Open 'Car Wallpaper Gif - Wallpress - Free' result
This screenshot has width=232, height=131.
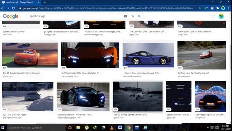[75, 115]
